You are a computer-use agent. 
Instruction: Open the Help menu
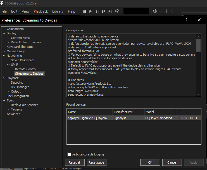[72, 11]
